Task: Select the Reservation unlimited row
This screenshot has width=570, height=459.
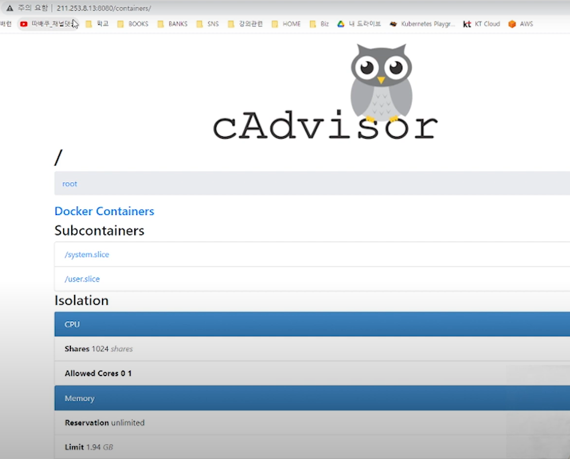Action: click(x=312, y=423)
